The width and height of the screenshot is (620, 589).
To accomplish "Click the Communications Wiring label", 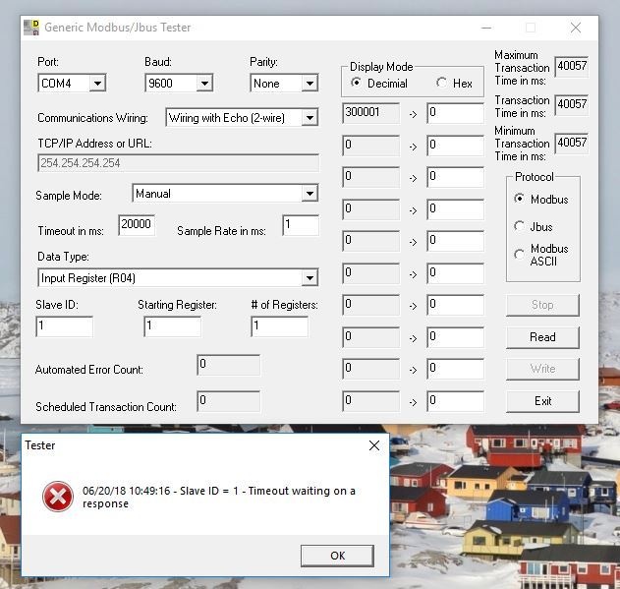I will [x=92, y=118].
